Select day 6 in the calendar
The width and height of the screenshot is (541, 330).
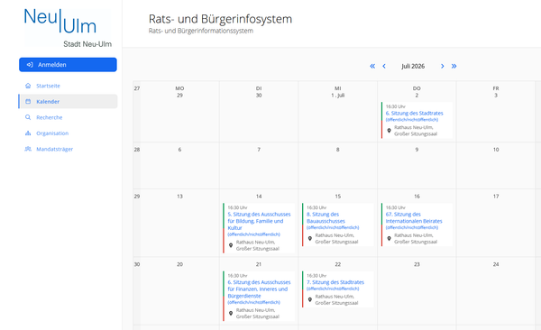click(x=179, y=150)
